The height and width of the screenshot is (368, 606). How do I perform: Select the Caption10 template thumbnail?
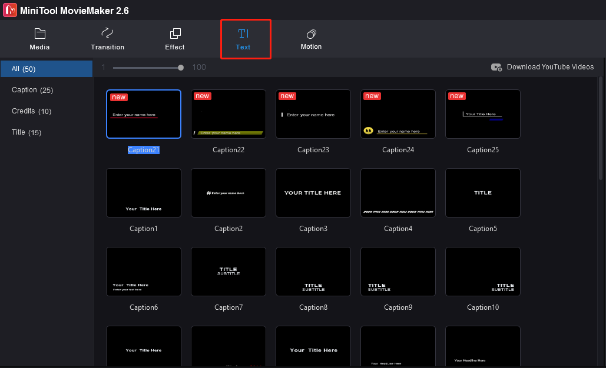click(x=483, y=272)
